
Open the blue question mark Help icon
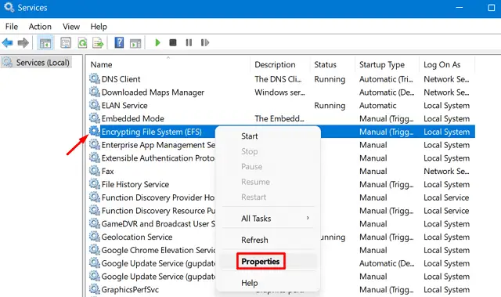[119, 42]
